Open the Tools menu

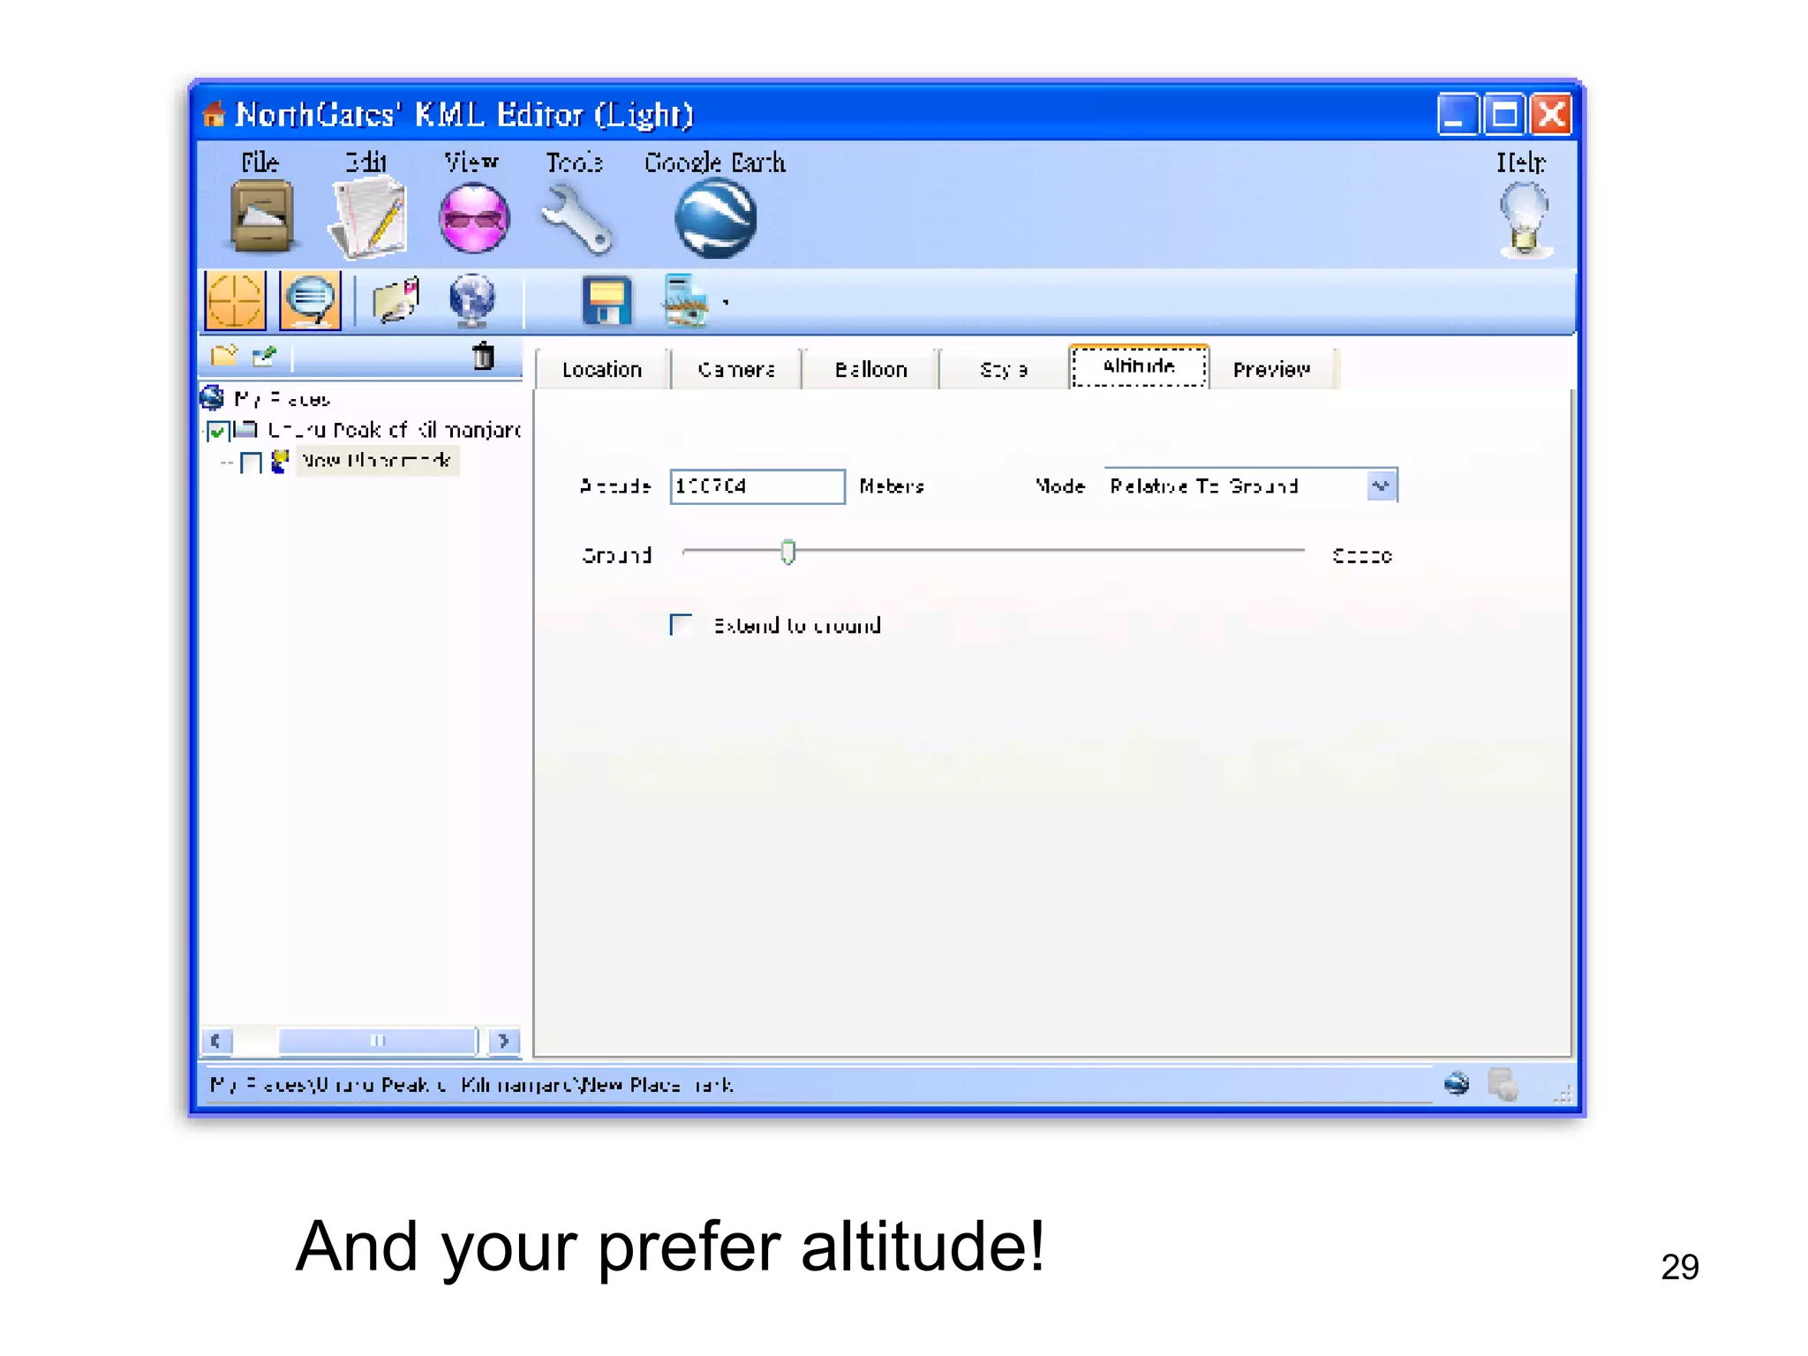(x=574, y=162)
